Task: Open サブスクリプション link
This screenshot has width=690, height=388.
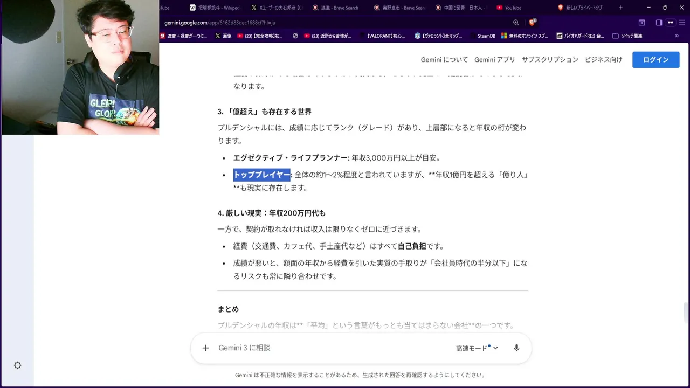Action: click(x=550, y=60)
